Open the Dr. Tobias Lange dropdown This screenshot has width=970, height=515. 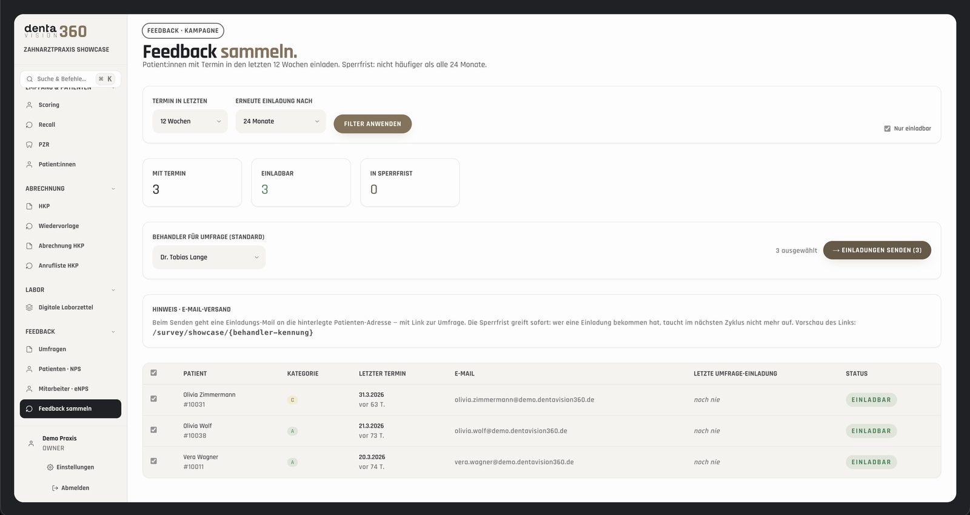click(x=209, y=257)
